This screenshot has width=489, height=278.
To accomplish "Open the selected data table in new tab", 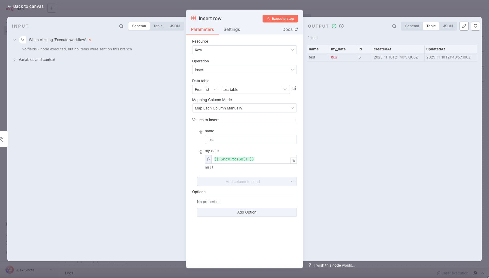I will 294,88.
